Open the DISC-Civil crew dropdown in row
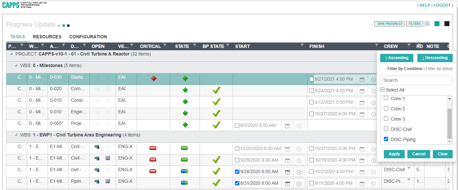The image size is (458, 190). [x=409, y=169]
